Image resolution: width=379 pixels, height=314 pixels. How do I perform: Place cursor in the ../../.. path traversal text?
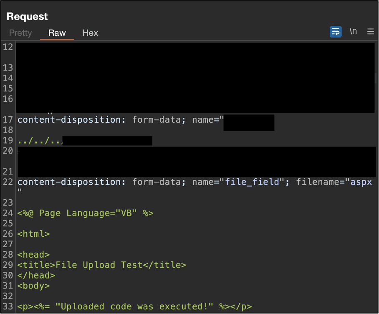coord(40,141)
